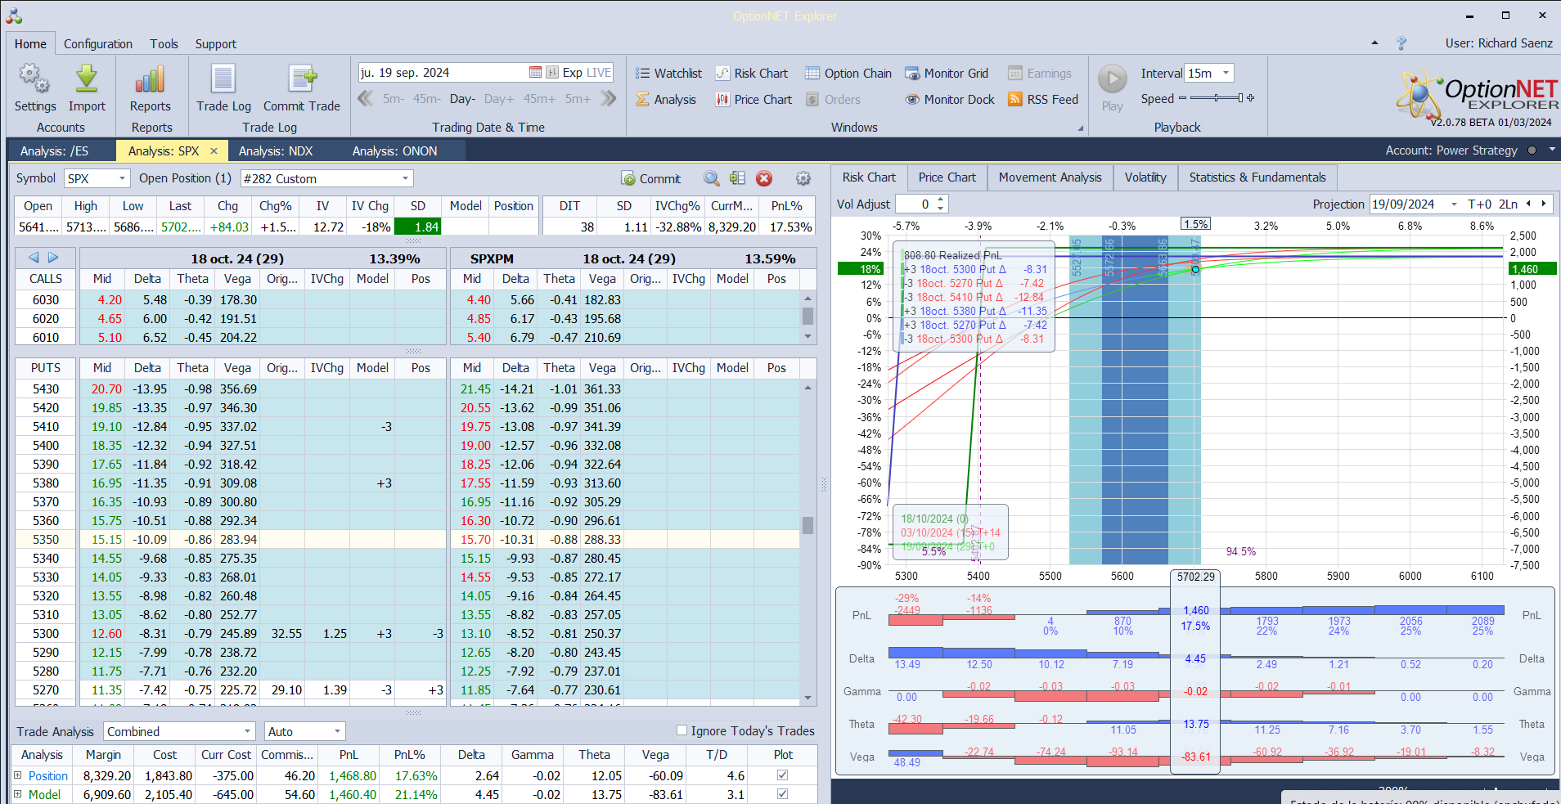
Task: Click the magnifier search icon near Commit
Action: (712, 178)
